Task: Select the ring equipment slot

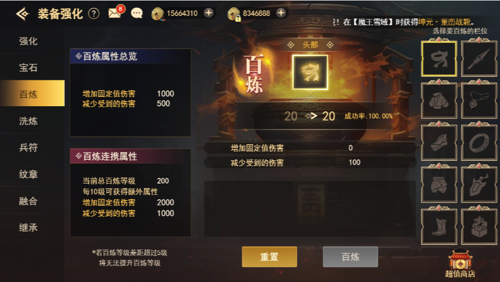Action: (479, 142)
